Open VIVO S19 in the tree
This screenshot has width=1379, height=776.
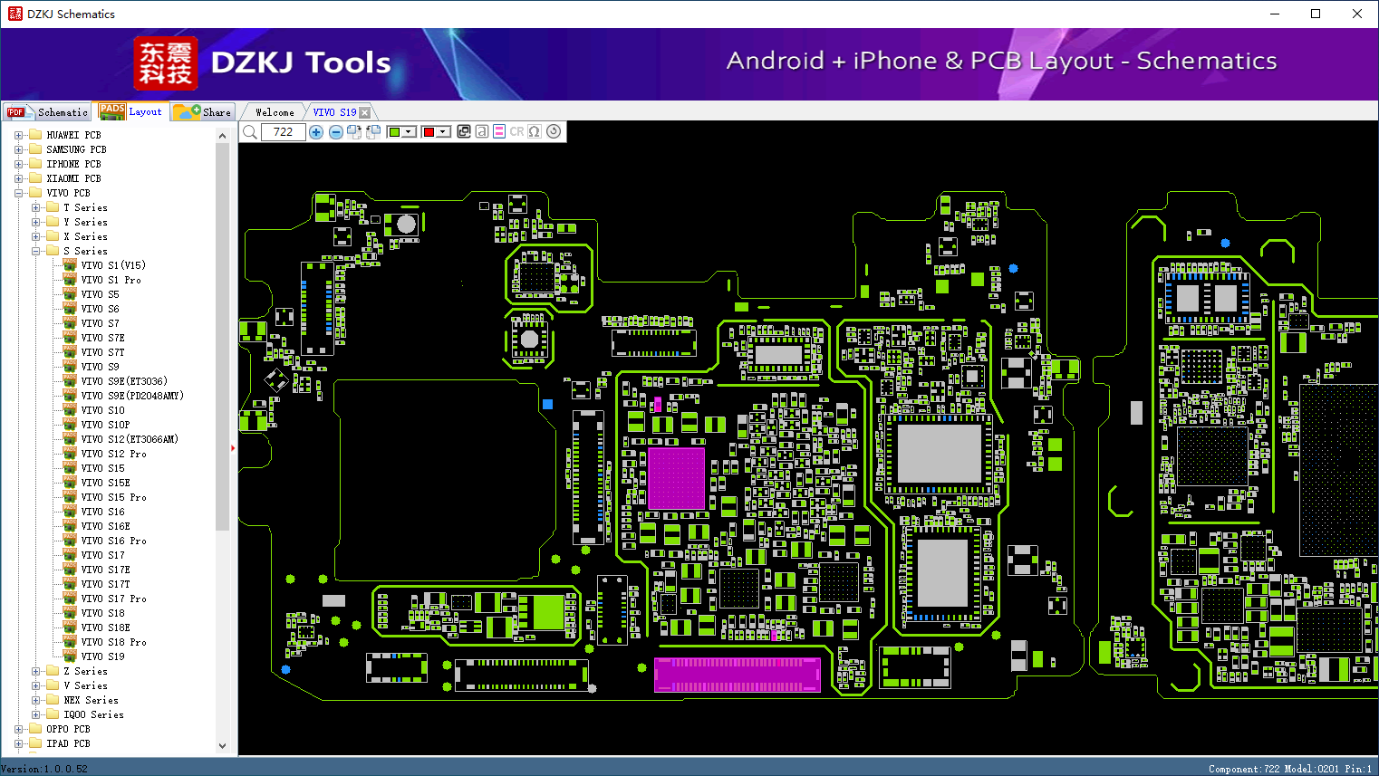coord(103,656)
